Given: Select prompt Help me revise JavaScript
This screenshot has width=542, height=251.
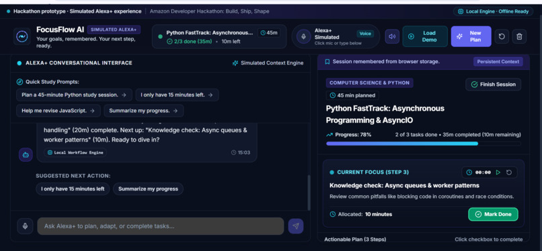Looking at the screenshot, I should 59,111.
